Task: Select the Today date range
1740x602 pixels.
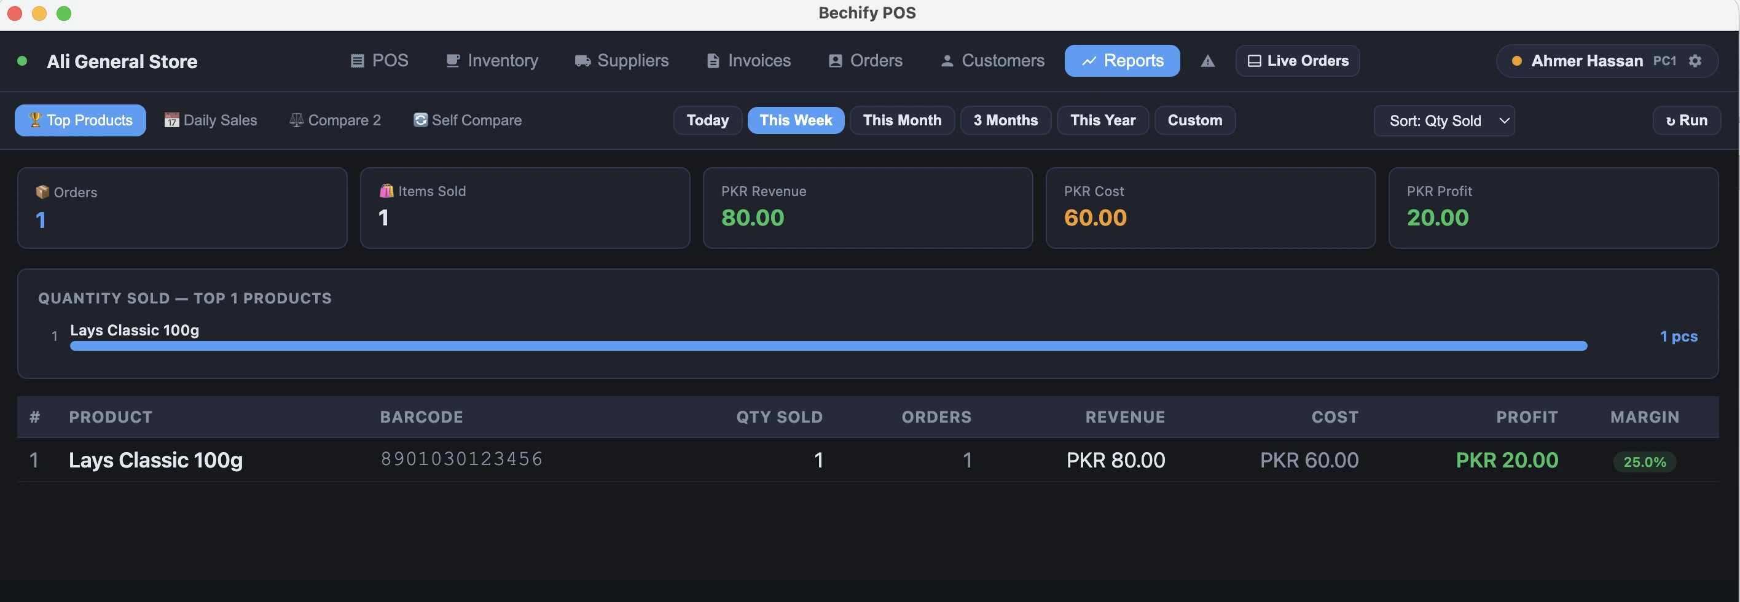Action: point(707,120)
